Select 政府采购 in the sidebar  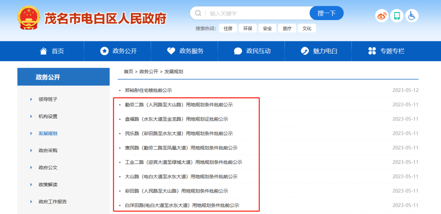point(48,150)
